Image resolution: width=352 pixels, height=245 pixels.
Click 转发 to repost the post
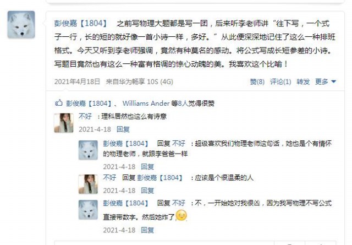click(303, 81)
